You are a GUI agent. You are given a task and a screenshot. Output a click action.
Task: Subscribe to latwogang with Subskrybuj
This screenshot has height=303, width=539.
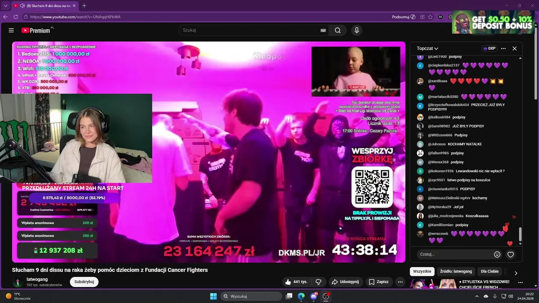click(x=84, y=282)
